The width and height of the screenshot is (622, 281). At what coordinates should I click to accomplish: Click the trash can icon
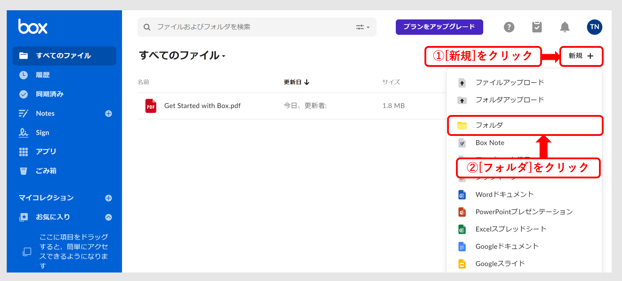pos(23,171)
